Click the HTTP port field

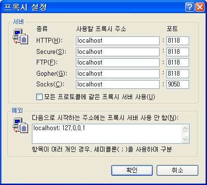tap(177, 41)
